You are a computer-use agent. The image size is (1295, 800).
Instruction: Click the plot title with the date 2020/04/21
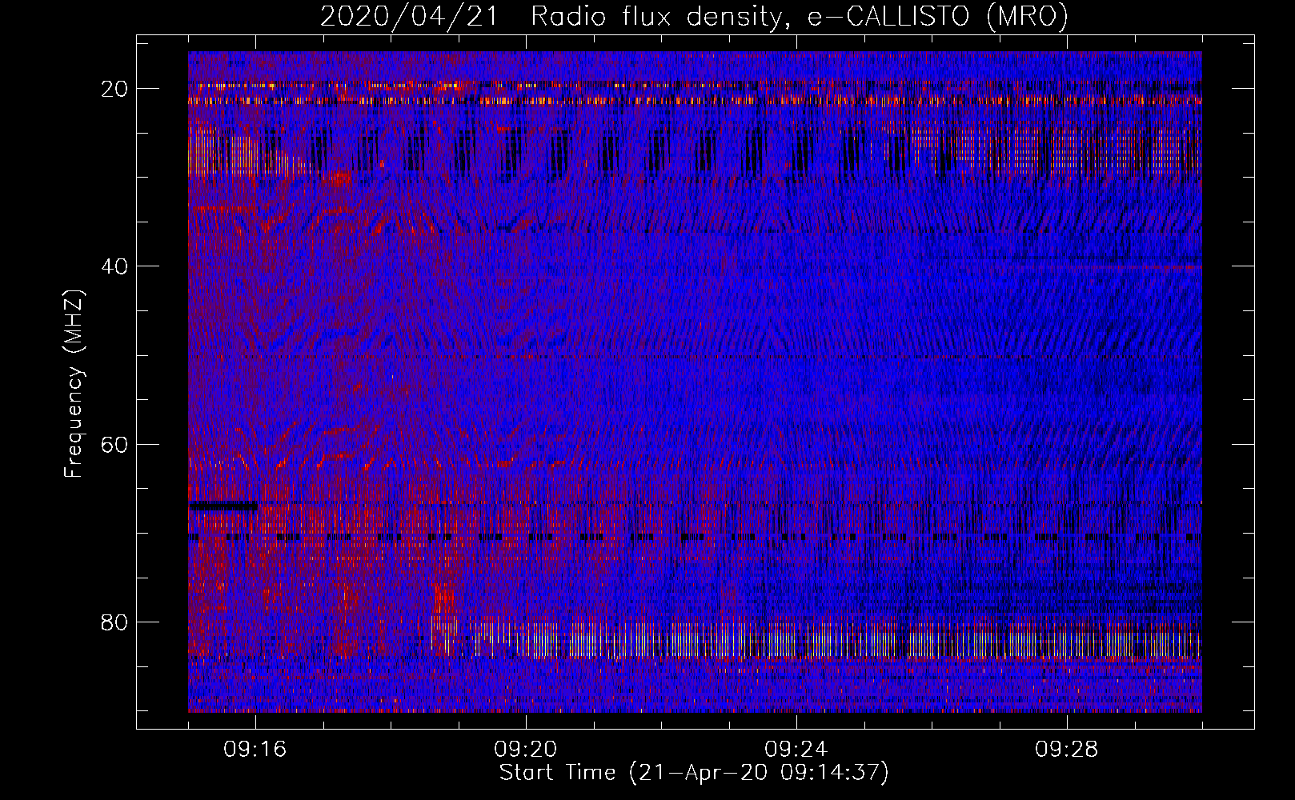point(694,17)
